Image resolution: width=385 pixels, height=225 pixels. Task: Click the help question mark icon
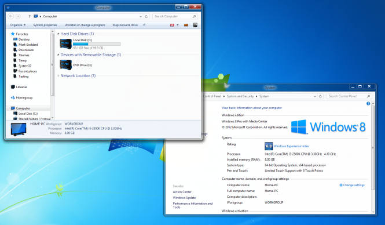(368, 104)
